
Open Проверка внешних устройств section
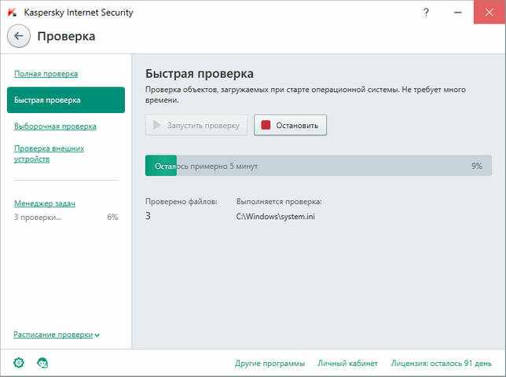pos(49,154)
